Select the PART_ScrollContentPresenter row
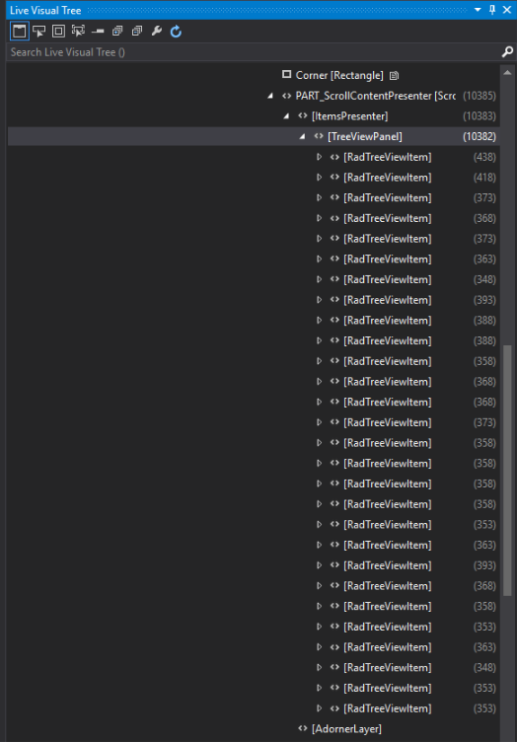 coord(253,96)
